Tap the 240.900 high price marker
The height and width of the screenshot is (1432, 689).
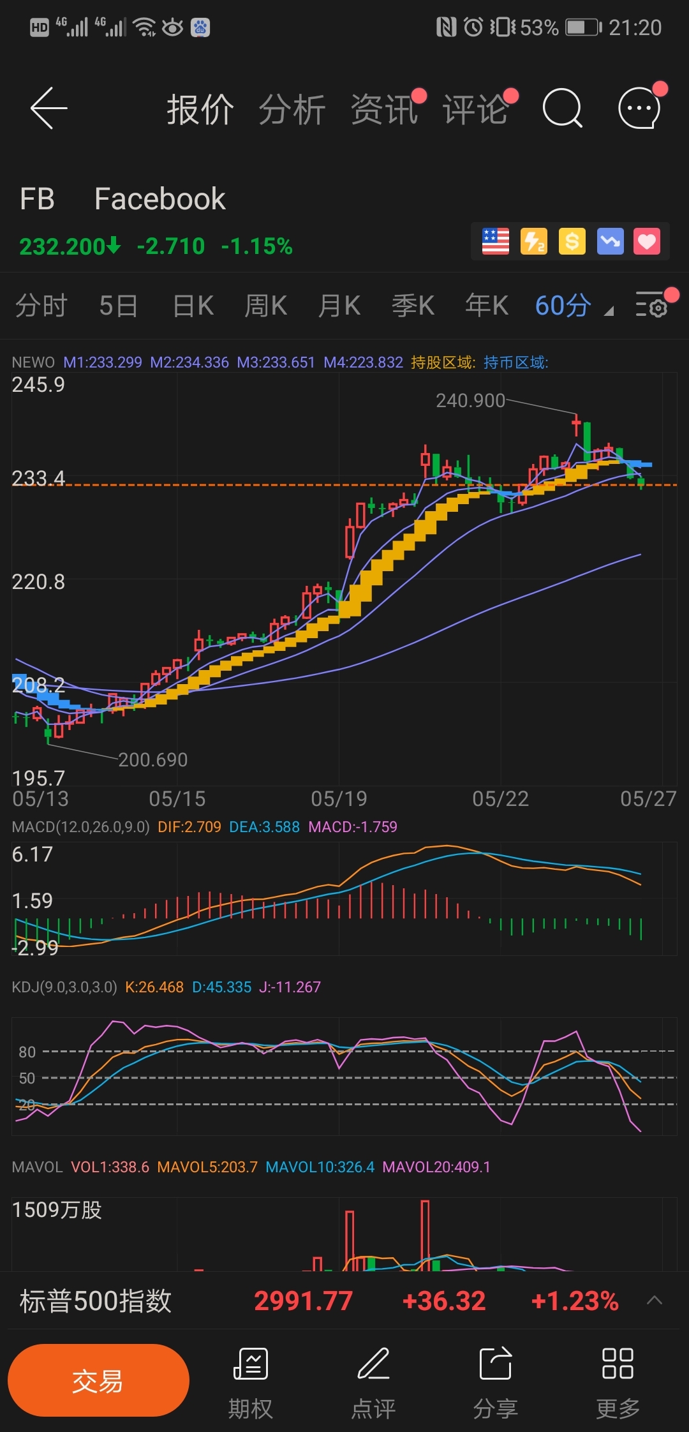pyautogui.click(x=470, y=401)
